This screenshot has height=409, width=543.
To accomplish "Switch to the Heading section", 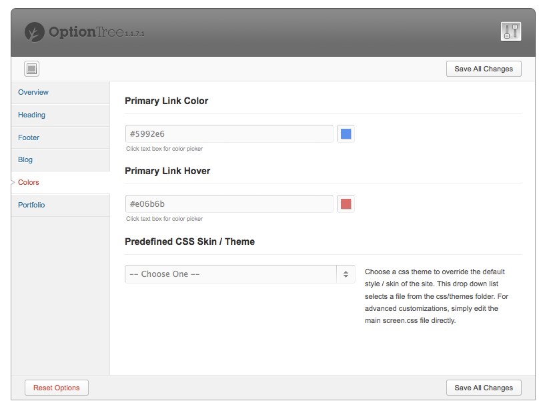I will coord(31,115).
